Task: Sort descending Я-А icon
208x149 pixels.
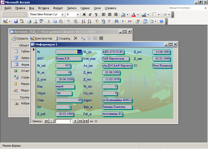Action: click(x=89, y=21)
